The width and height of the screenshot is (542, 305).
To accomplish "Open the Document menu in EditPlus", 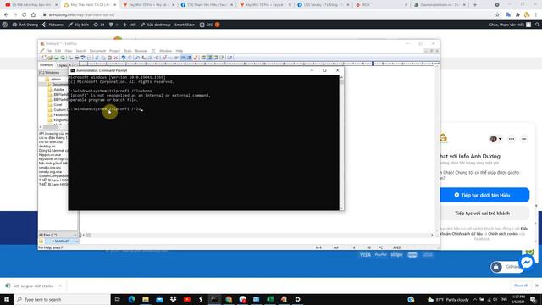I will [x=97, y=51].
